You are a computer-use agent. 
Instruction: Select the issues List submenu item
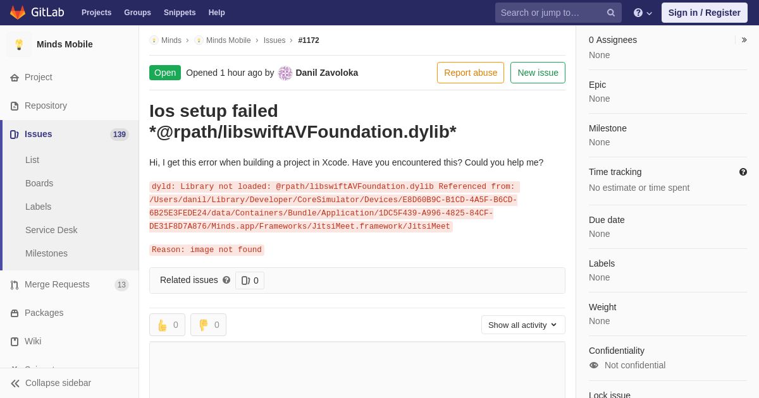(x=32, y=160)
